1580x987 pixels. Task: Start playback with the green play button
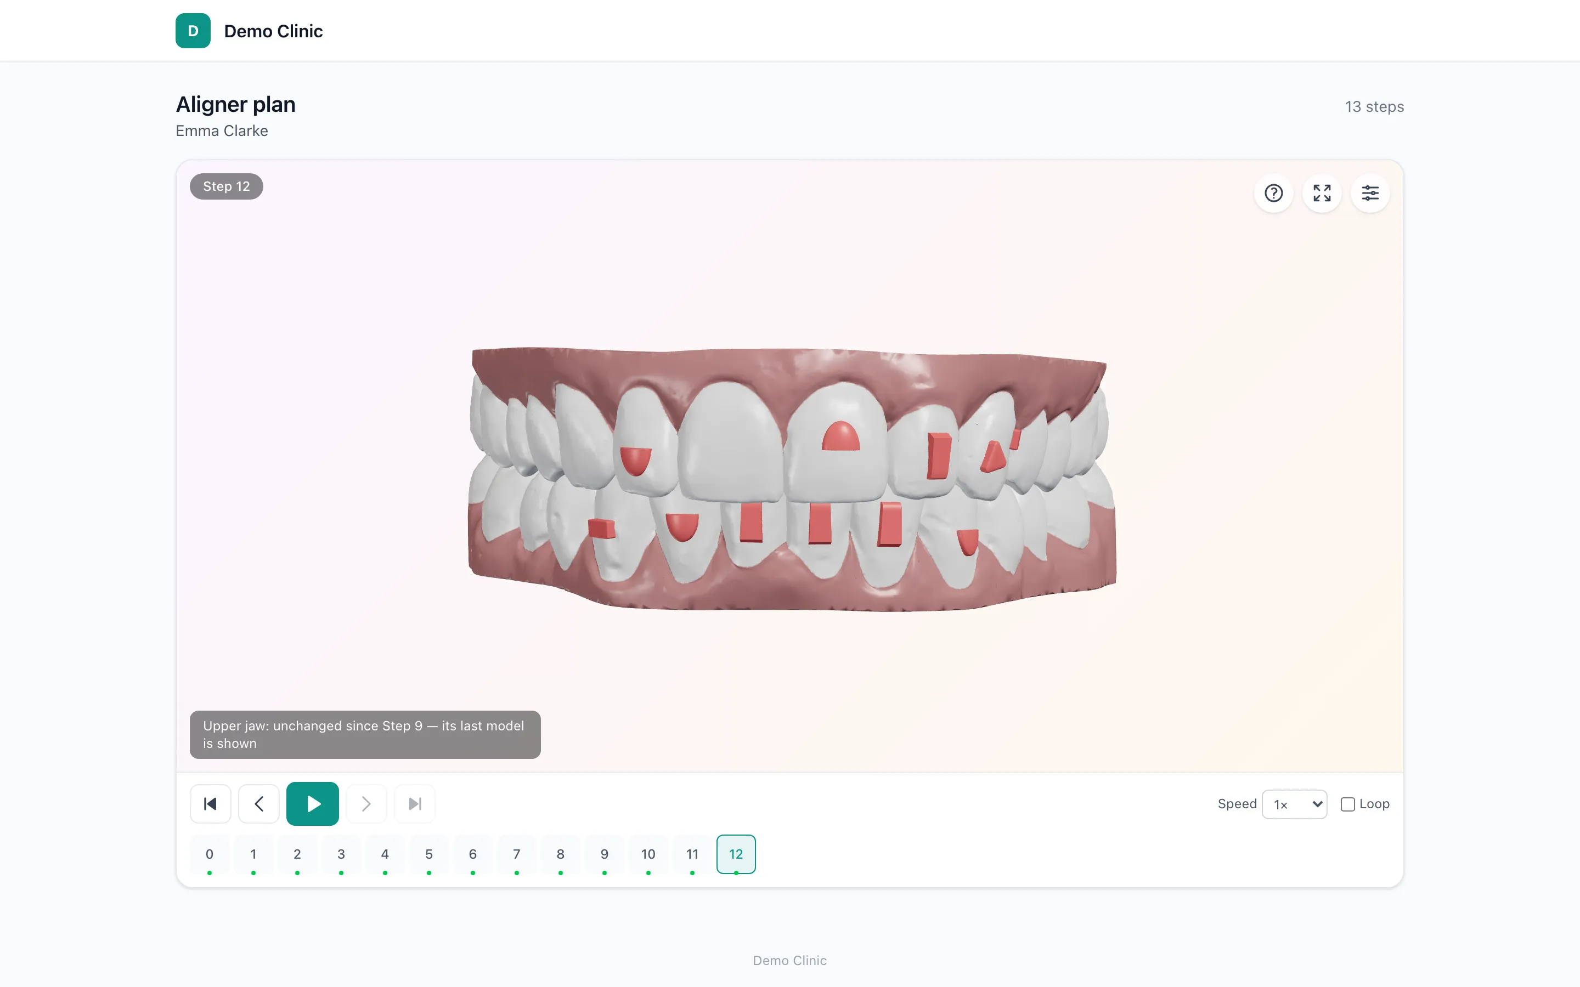(x=312, y=803)
